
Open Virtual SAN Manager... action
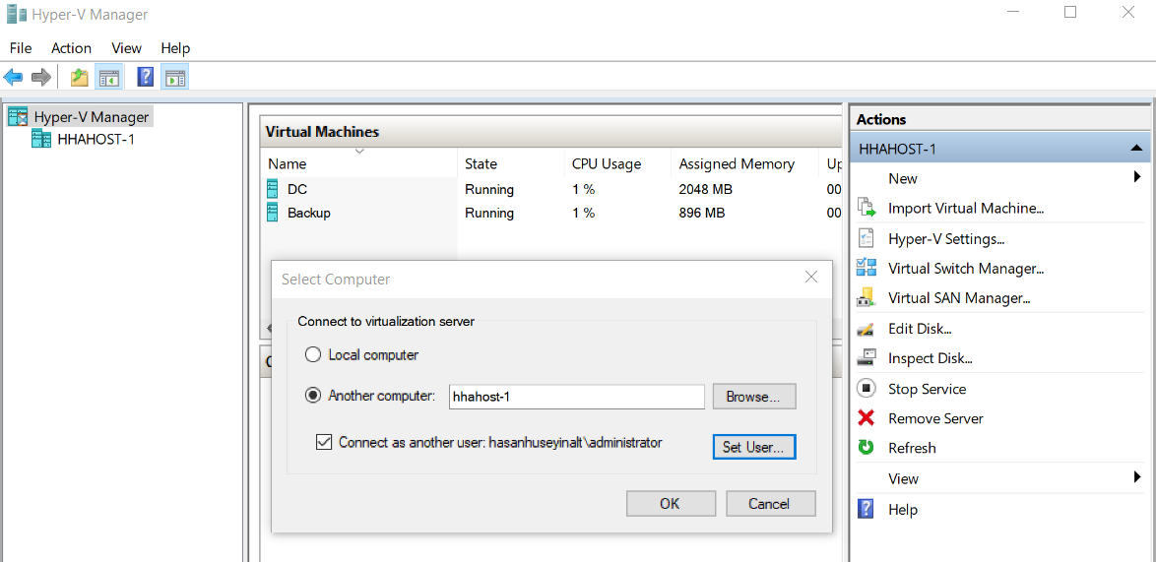(959, 298)
